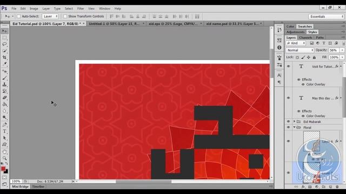Select the Dodge tool

pyautogui.click(x=4, y=117)
